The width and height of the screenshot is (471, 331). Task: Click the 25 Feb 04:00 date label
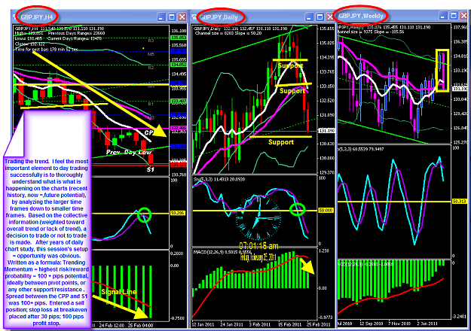[x=141, y=325]
